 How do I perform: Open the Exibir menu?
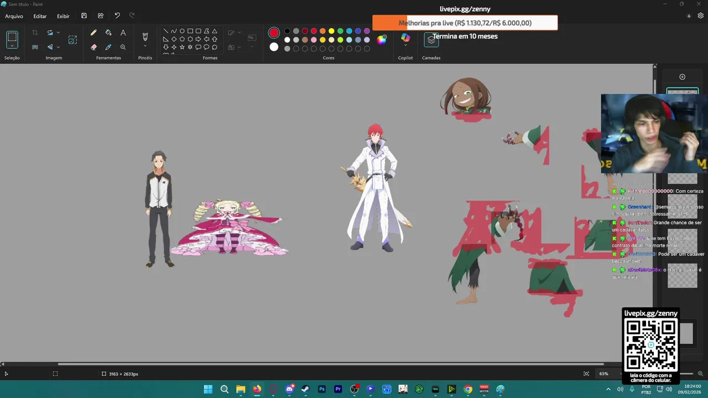pos(63,16)
